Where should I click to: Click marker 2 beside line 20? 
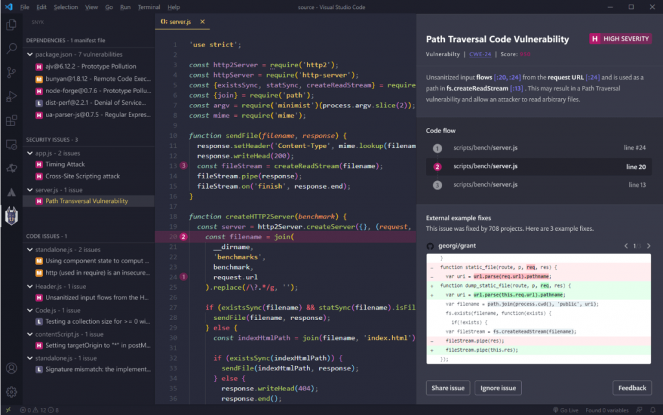(183, 237)
